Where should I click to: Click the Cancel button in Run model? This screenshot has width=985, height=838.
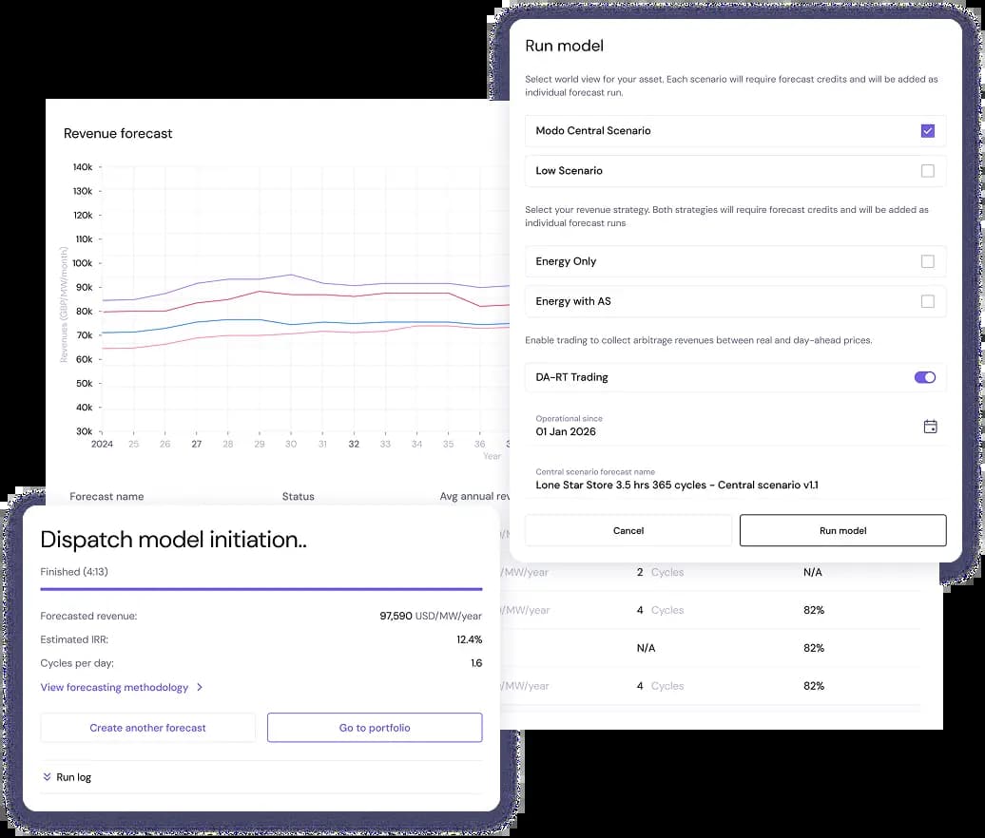tap(628, 530)
